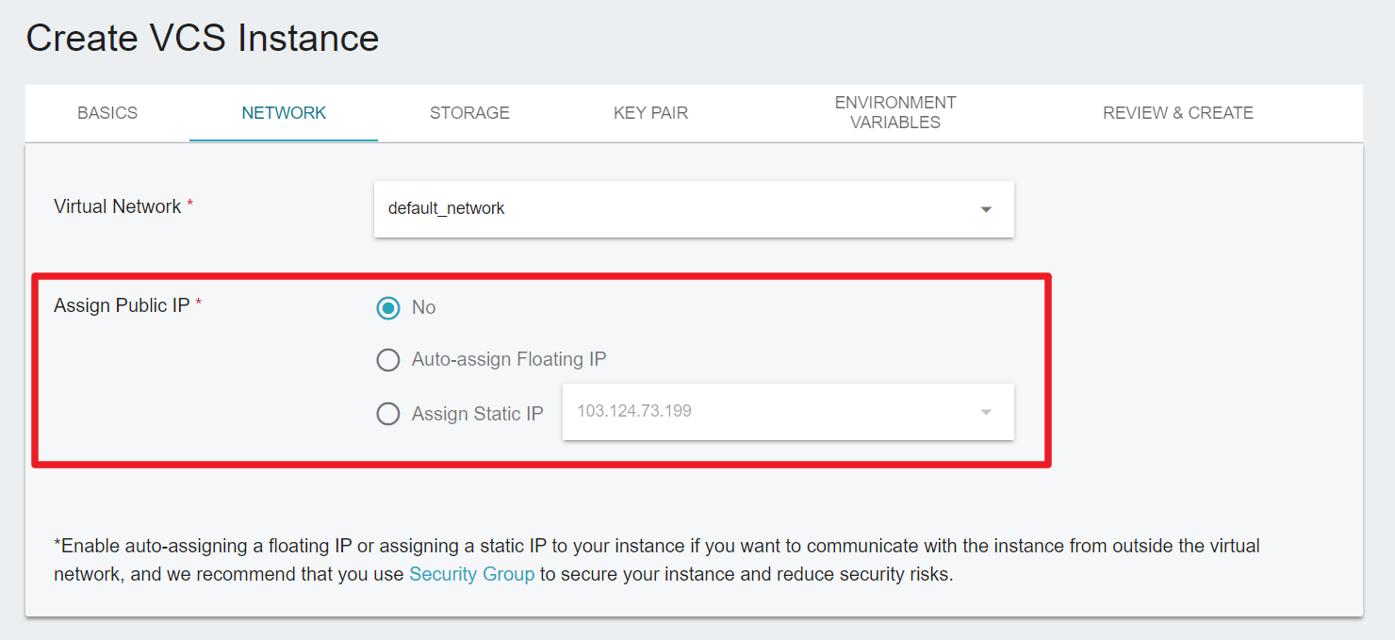Image resolution: width=1395 pixels, height=640 pixels.
Task: Select the active NETWORK tab
Action: click(x=284, y=113)
